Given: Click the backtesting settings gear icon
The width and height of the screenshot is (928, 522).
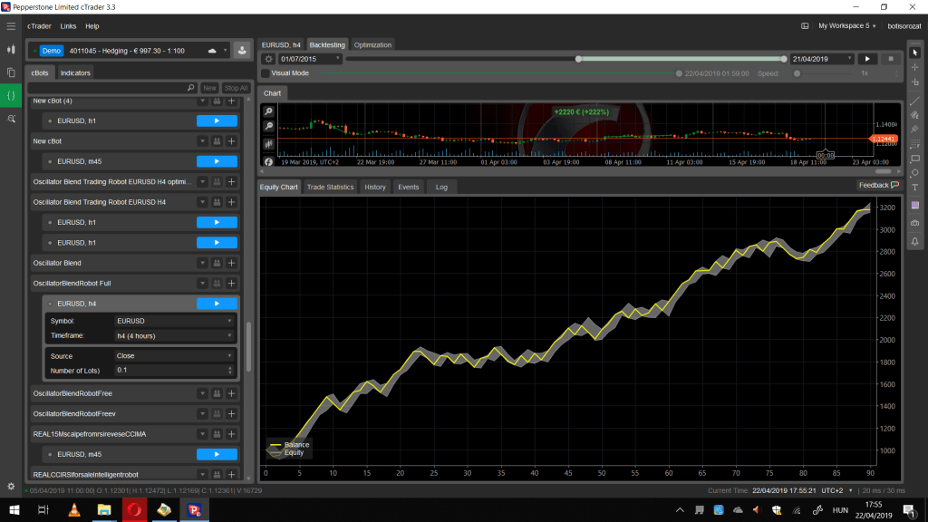Looking at the screenshot, I should tap(268, 59).
